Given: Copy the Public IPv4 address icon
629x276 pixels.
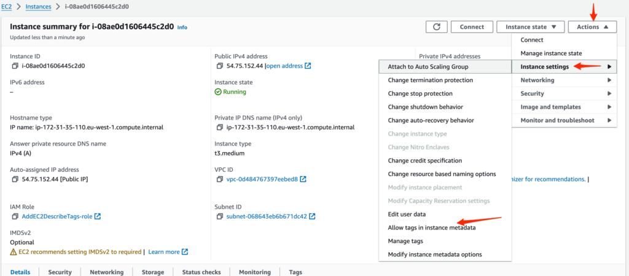Looking at the screenshot, I should coord(219,66).
